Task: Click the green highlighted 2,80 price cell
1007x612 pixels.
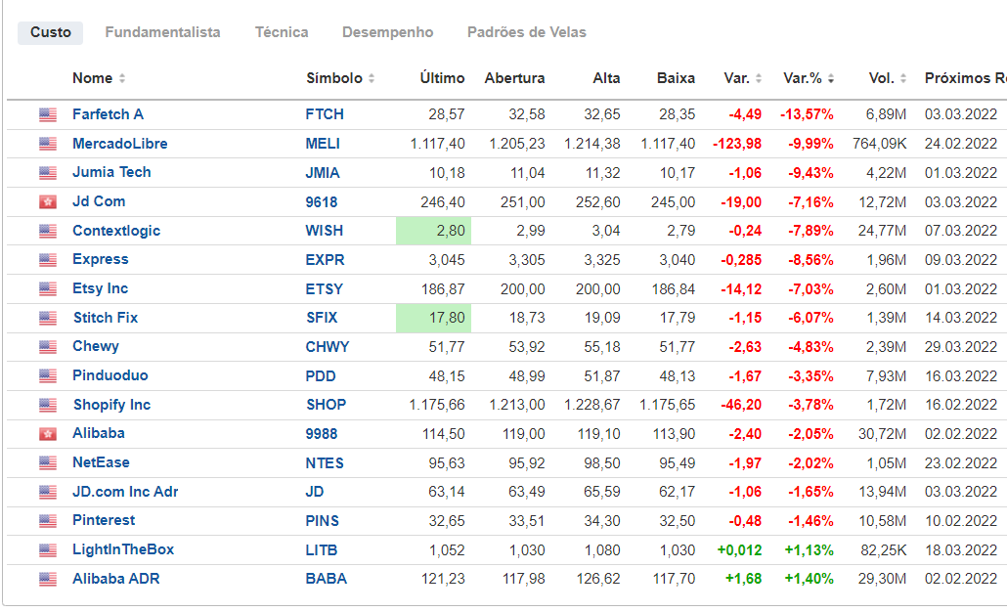Action: pos(433,231)
